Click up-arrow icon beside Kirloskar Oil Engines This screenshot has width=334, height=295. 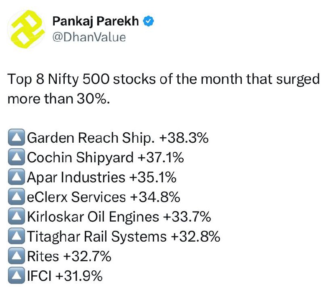(x=16, y=216)
